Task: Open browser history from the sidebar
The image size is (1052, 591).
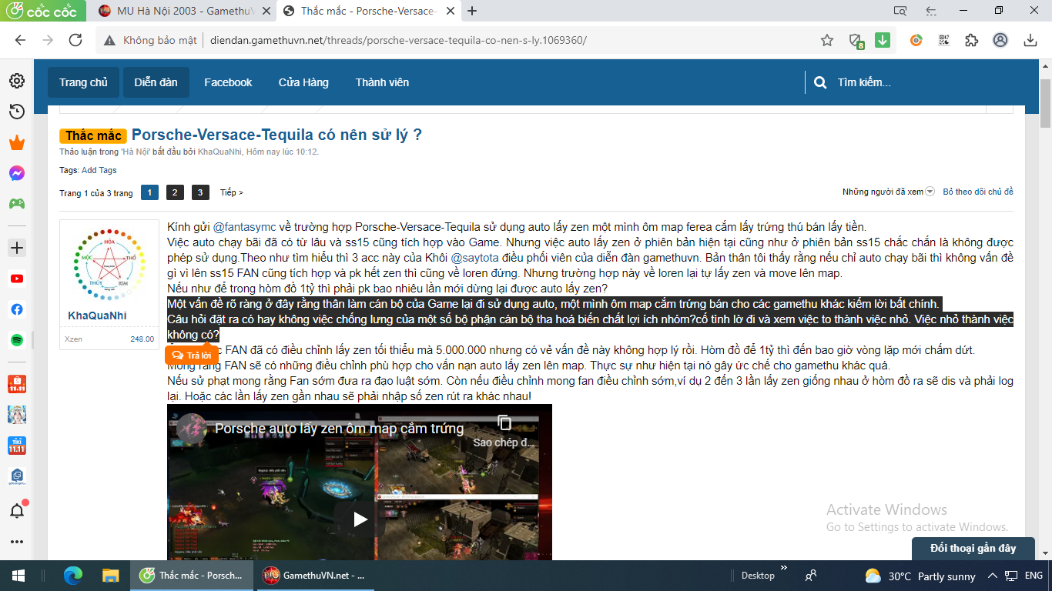Action: [17, 112]
